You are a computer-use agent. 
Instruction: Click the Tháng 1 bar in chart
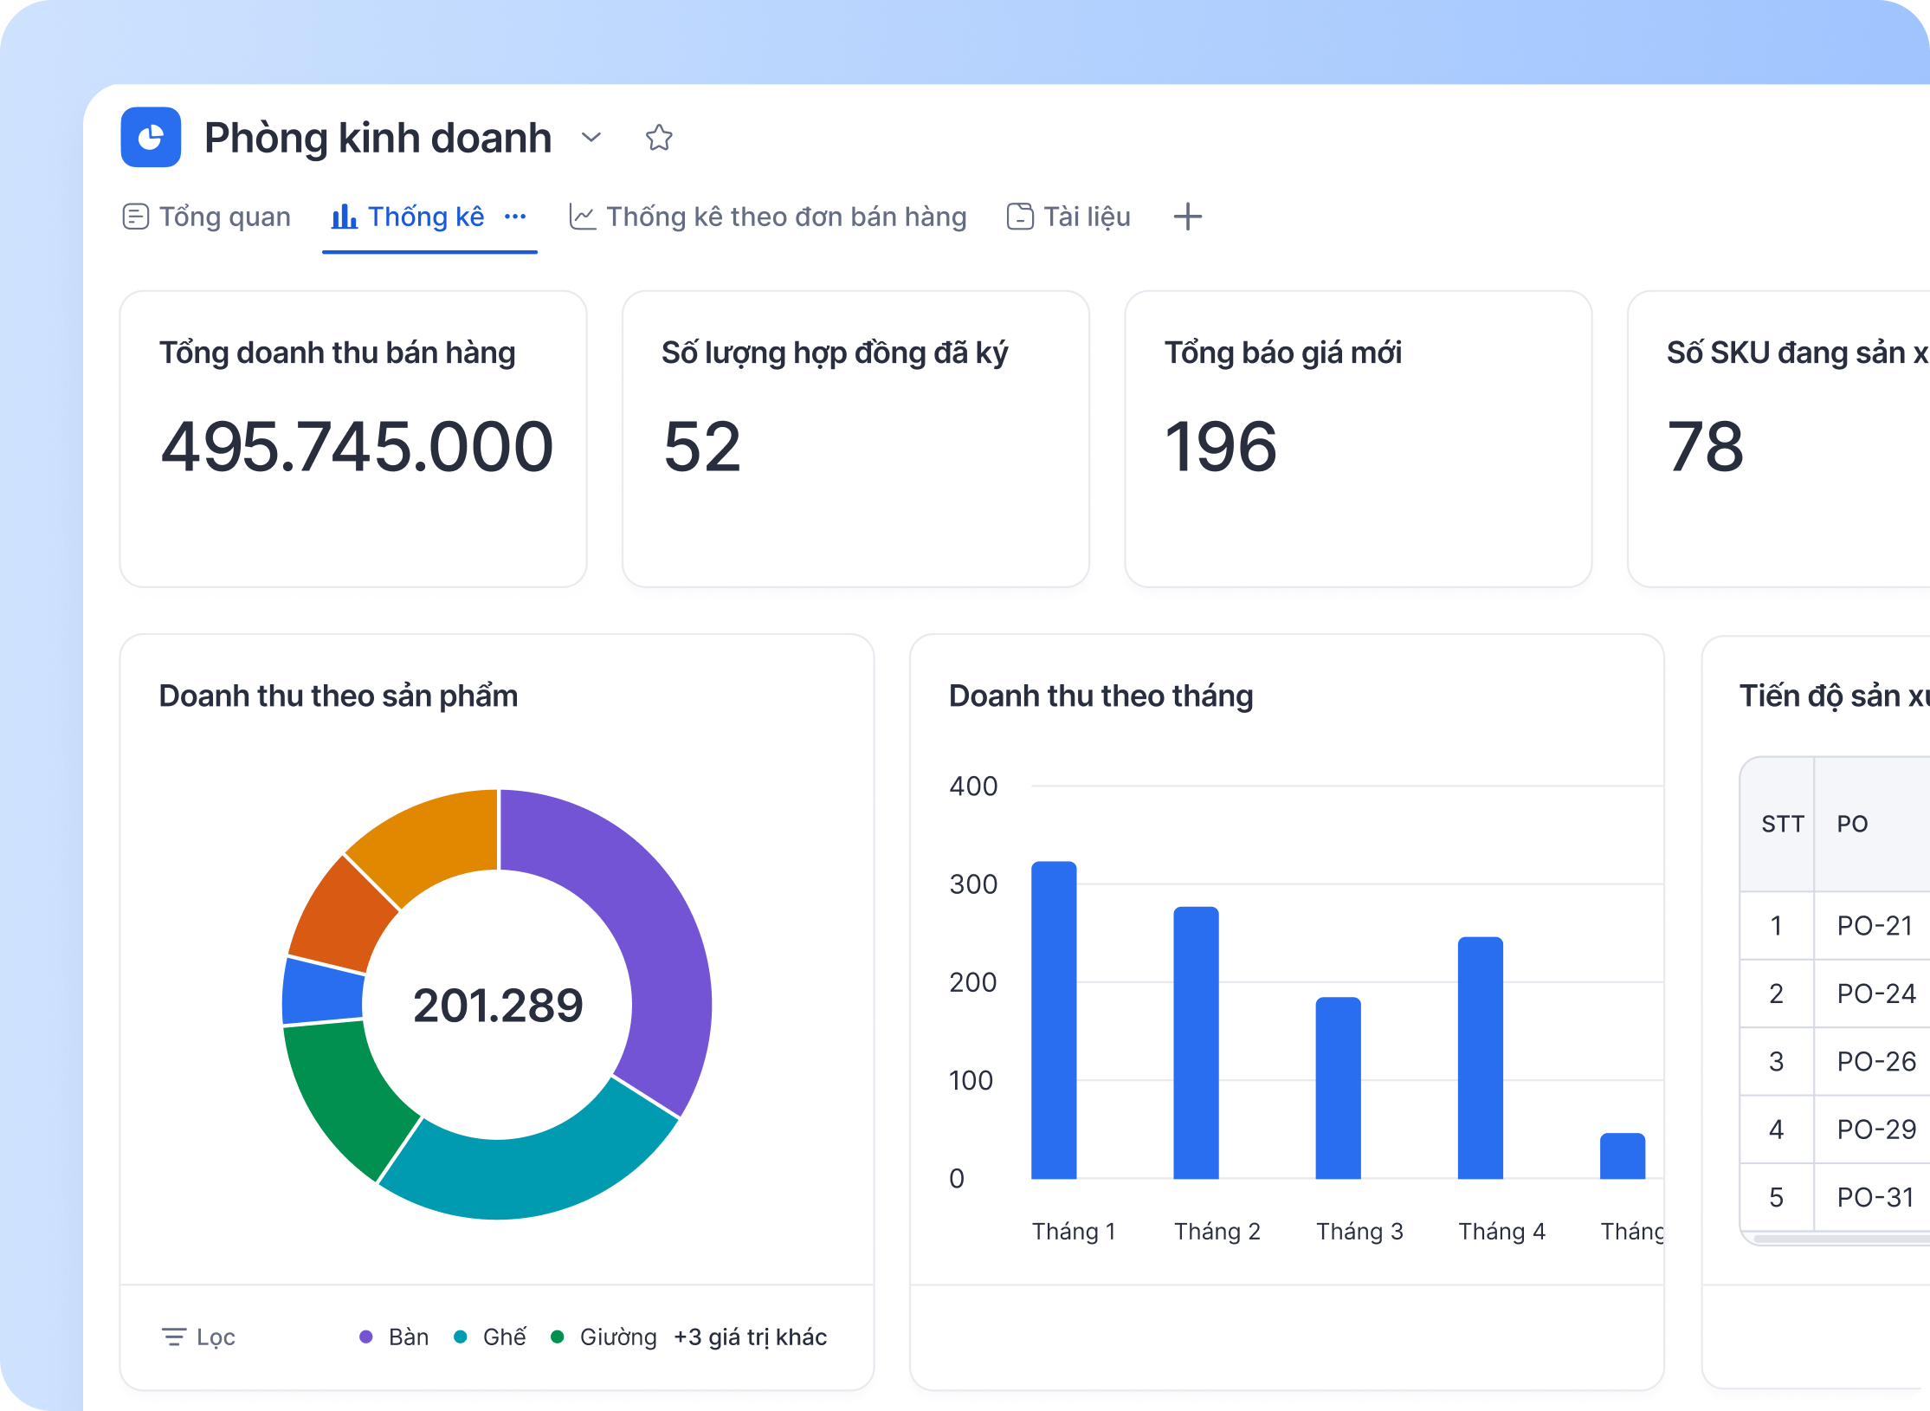point(1054,1019)
